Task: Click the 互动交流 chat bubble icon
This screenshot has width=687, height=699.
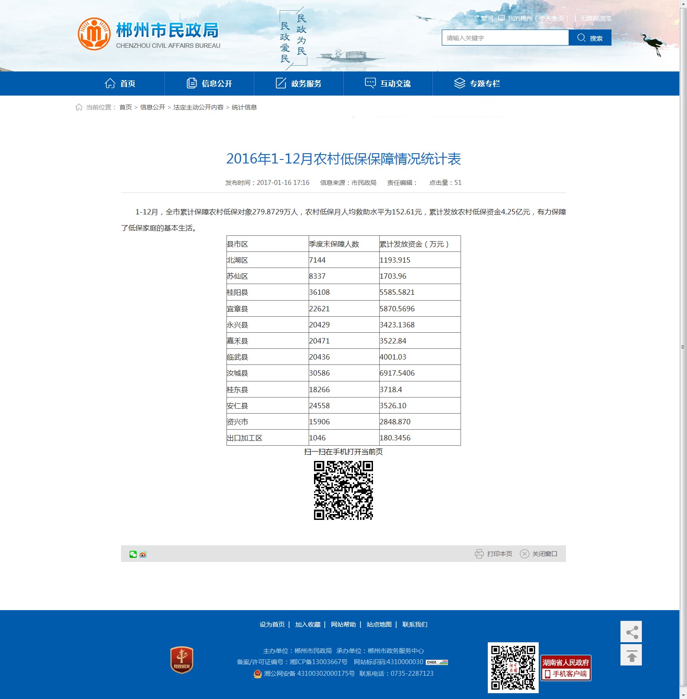Action: 370,84
